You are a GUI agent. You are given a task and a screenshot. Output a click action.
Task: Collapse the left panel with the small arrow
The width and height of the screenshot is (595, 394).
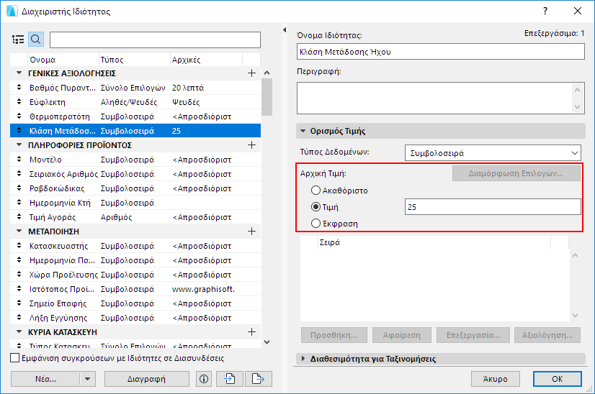[x=285, y=29]
